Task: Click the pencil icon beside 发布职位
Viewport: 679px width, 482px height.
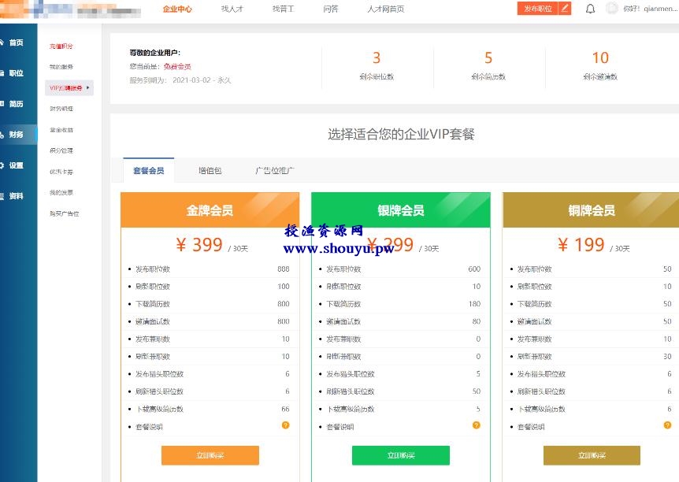Action: [x=565, y=8]
